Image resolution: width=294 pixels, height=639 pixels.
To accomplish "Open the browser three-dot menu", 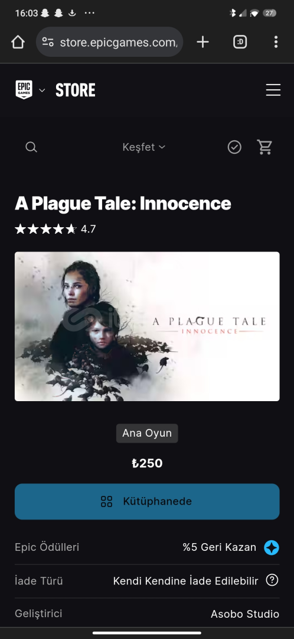I will (x=276, y=41).
